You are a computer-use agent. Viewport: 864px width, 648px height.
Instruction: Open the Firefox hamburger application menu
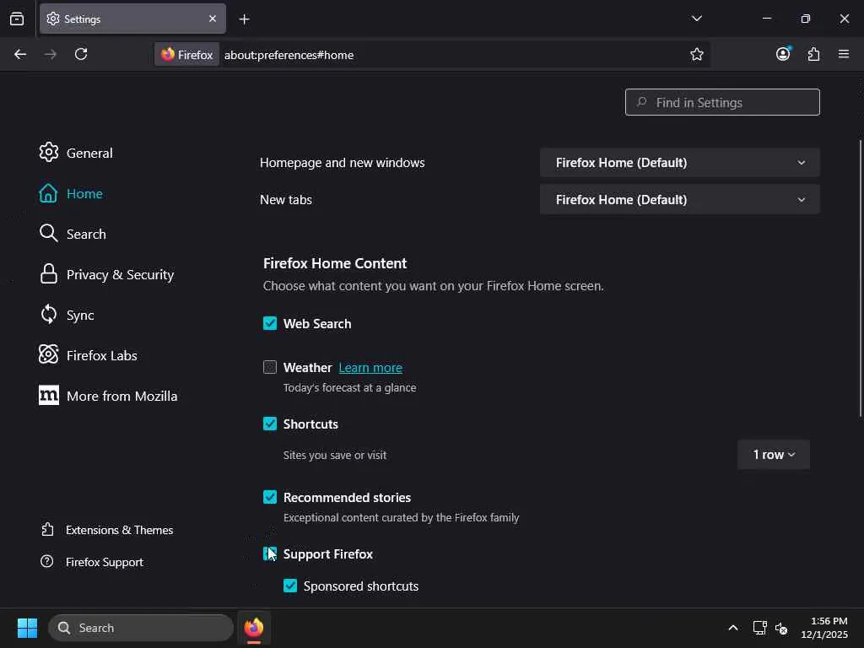844,54
